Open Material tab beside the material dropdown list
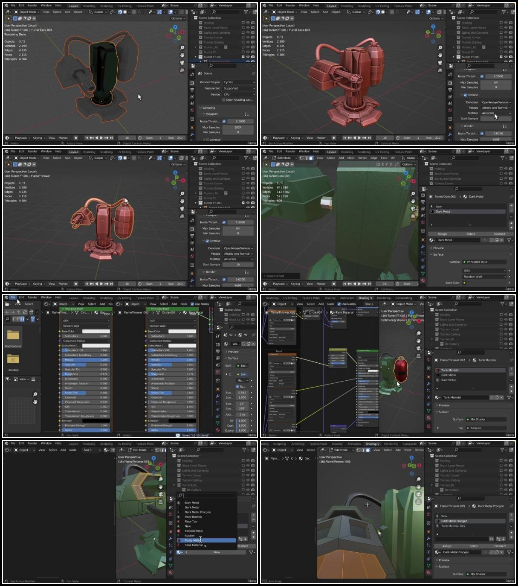 171,572
